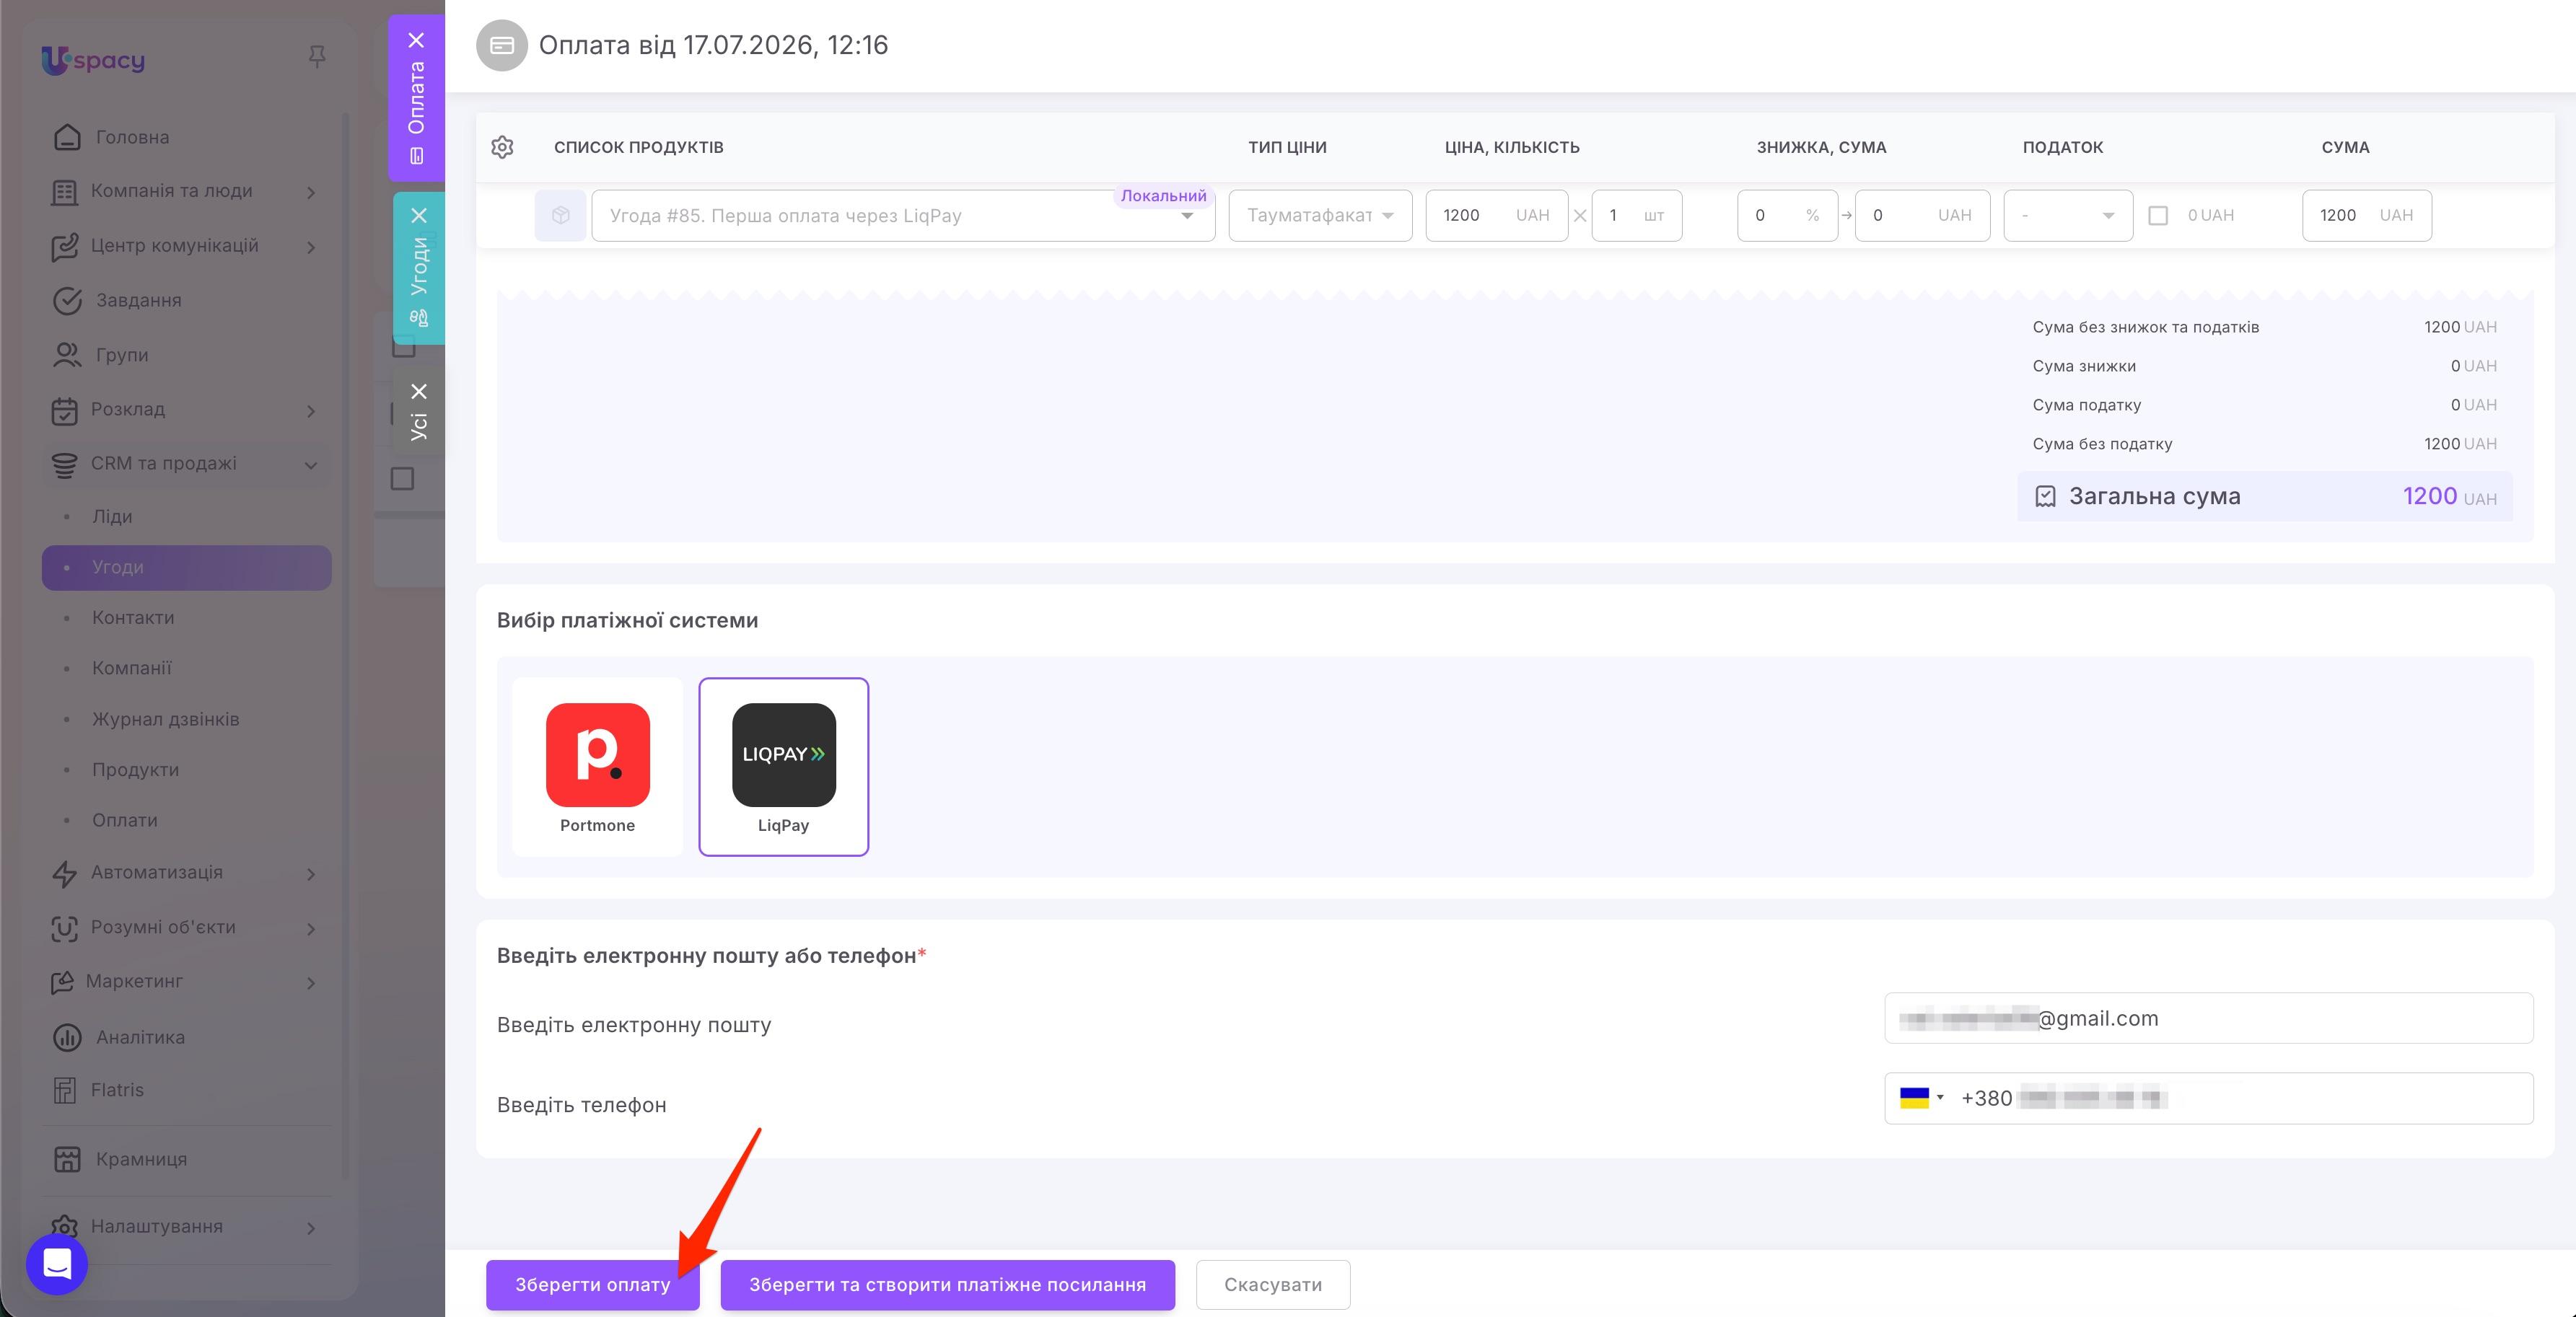
Task: Click Зберегти та створити платіжне посилання
Action: [947, 1284]
